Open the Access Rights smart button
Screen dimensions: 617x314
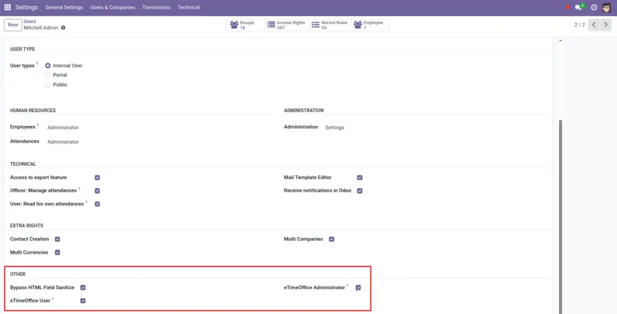[286, 25]
